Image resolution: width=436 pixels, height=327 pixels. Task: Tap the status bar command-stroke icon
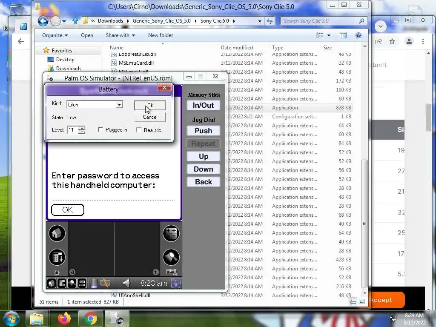click(82, 283)
